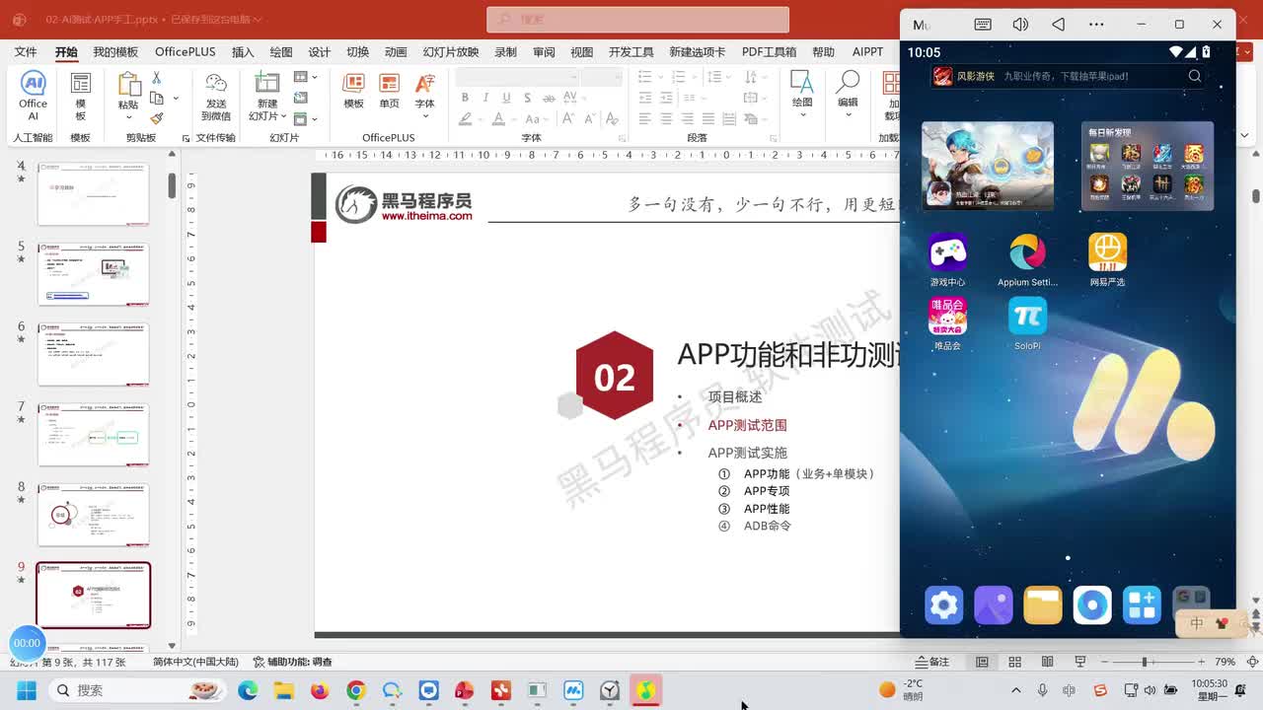Switch to Normal view in status bar

coord(982,662)
